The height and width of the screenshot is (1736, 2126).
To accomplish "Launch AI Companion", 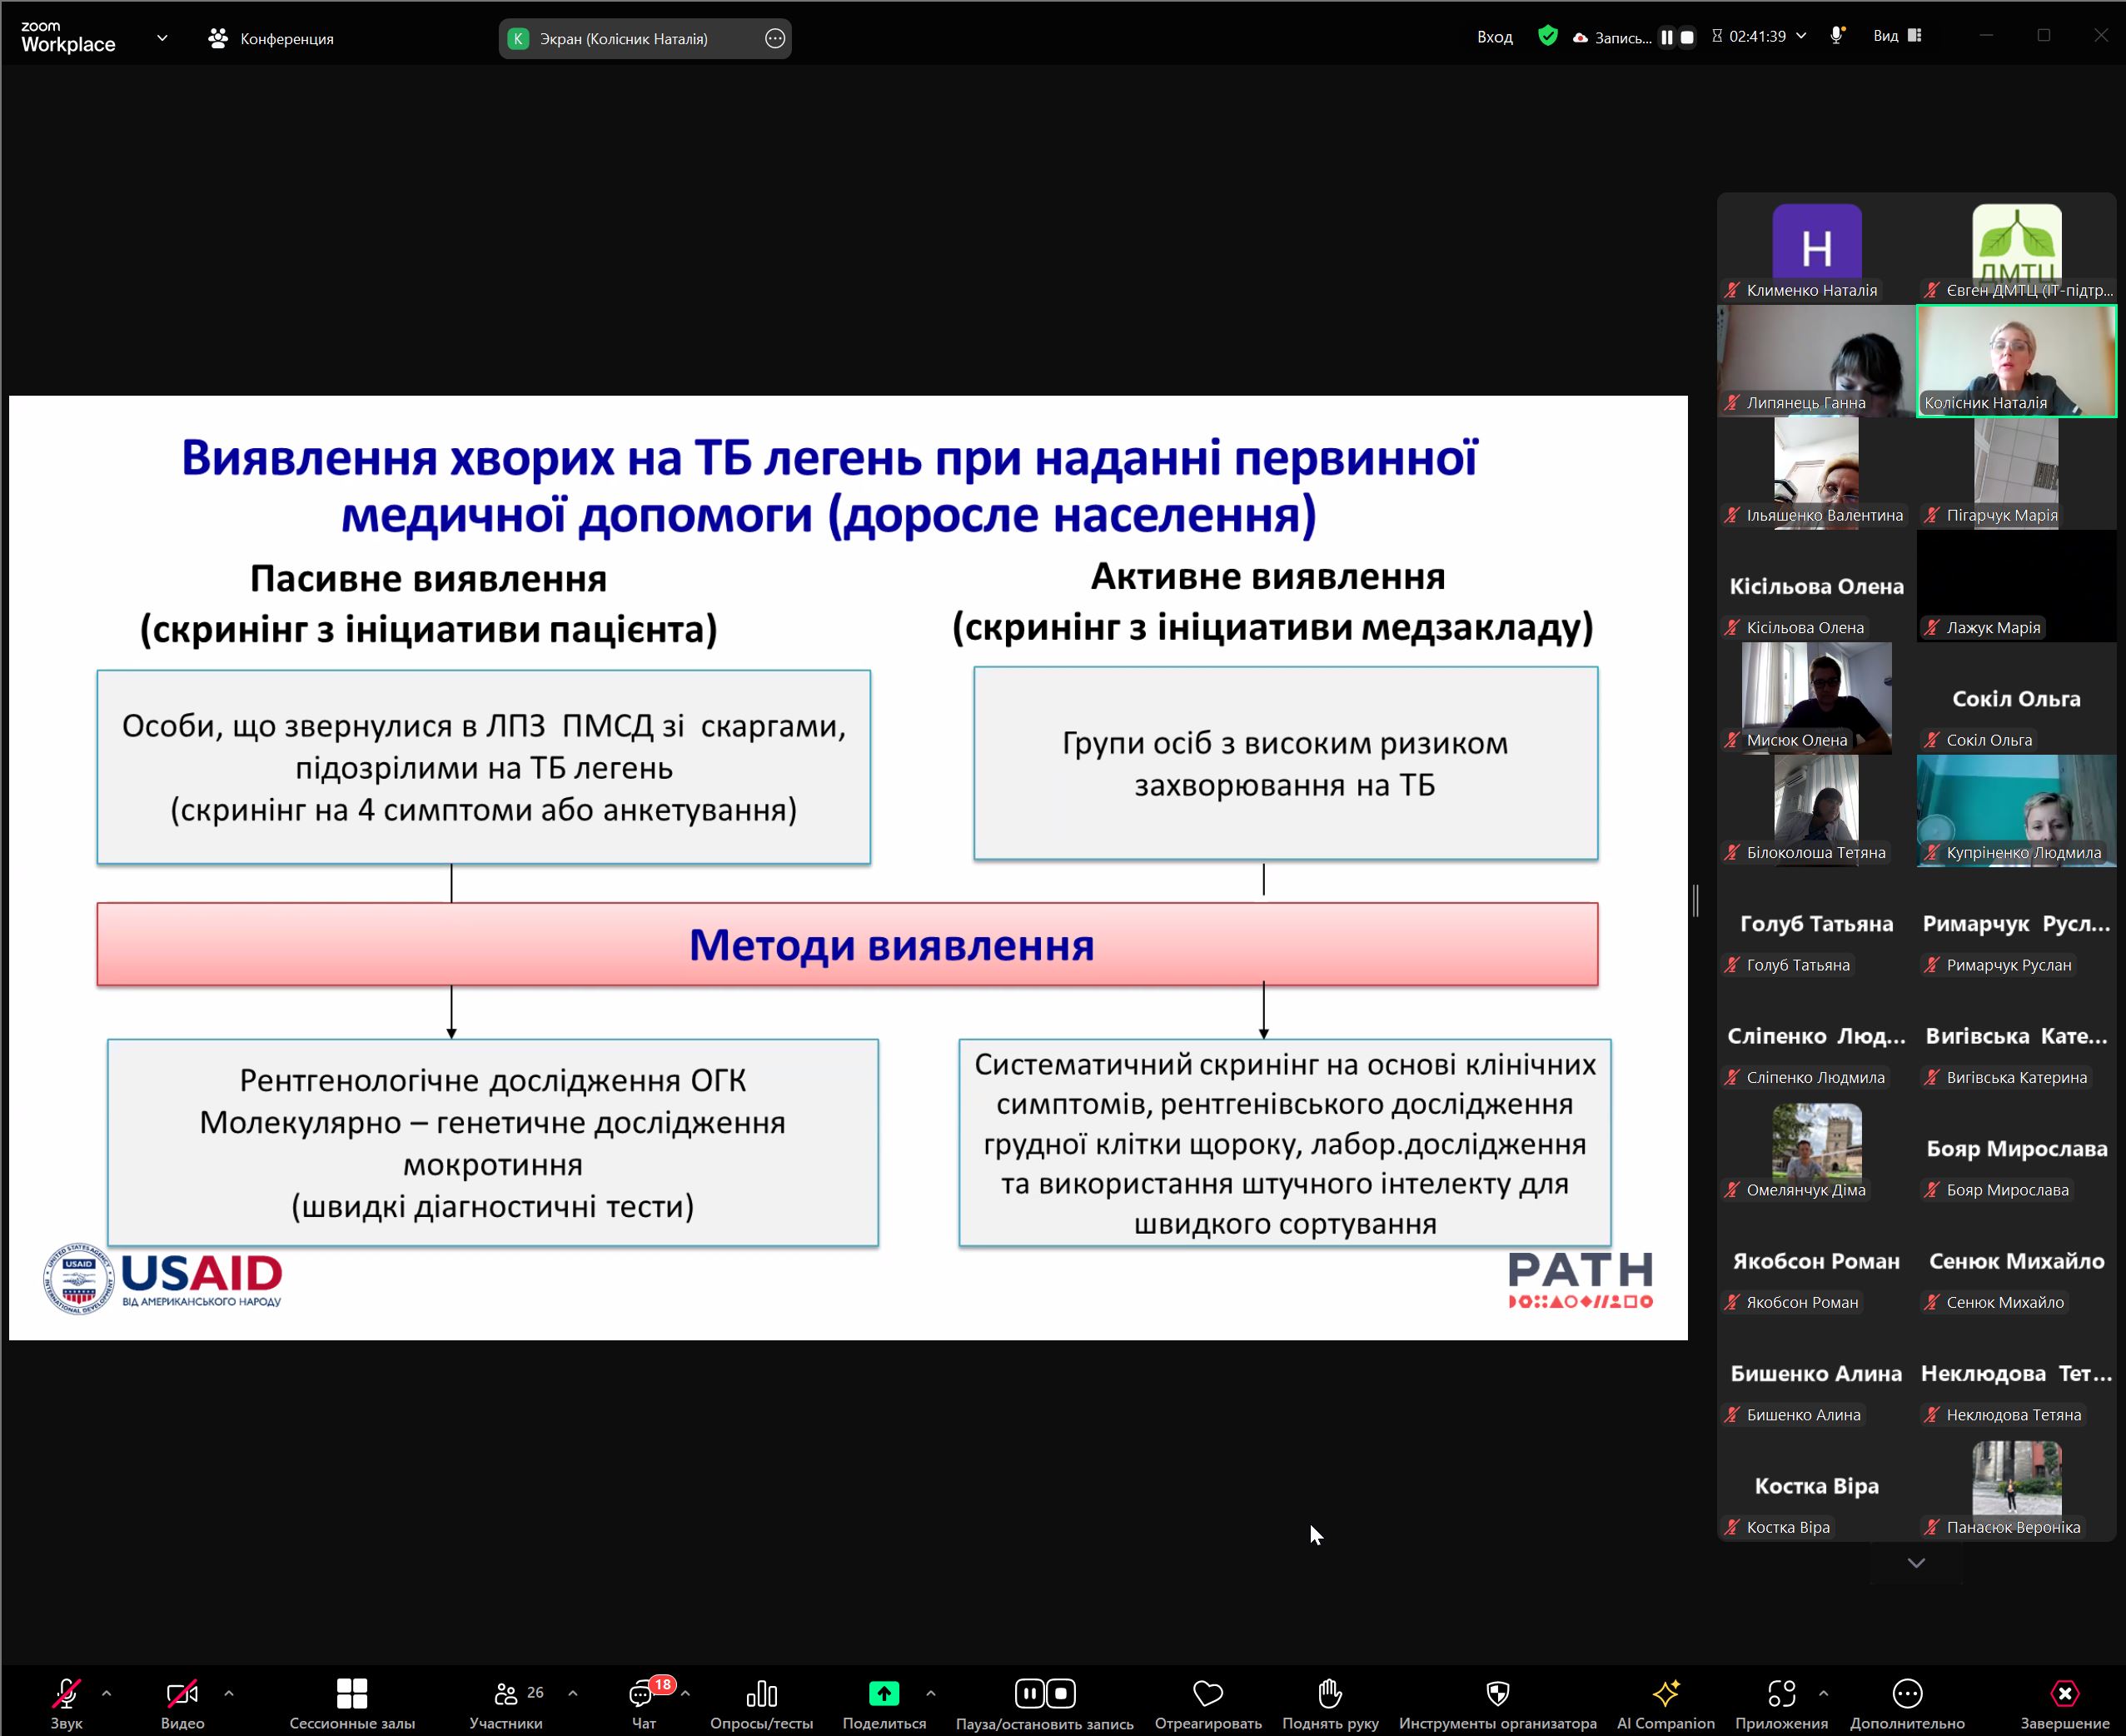I will 1665,1694.
